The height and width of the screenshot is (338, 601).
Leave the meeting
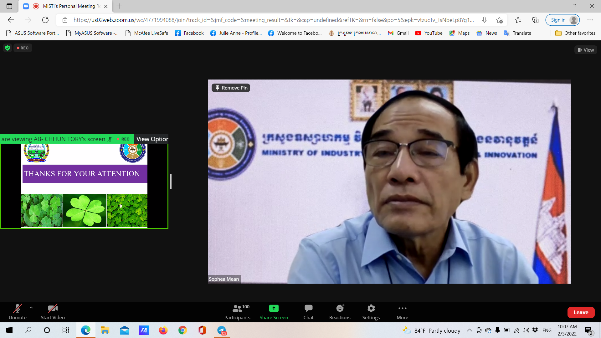click(581, 312)
